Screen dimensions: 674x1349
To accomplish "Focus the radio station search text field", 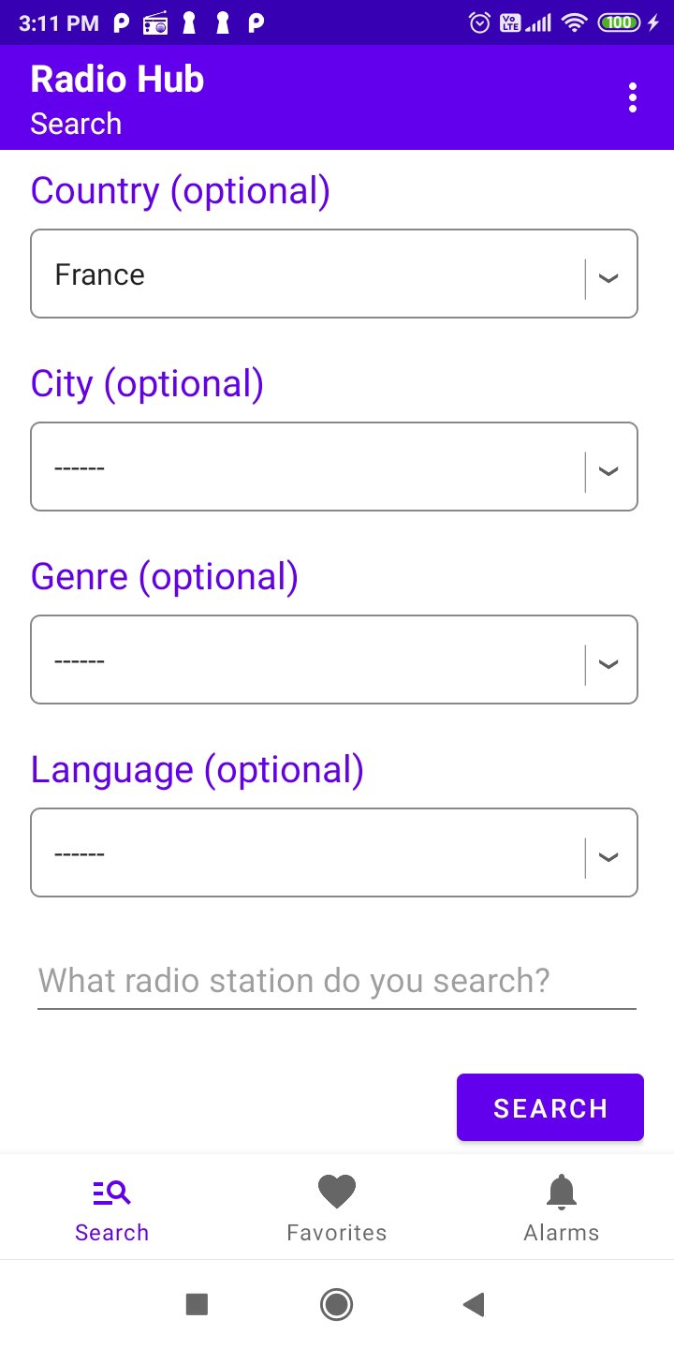I will [337, 981].
